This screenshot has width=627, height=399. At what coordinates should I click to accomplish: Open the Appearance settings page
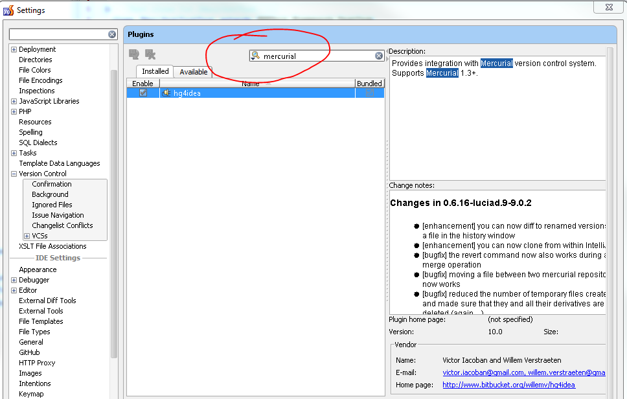[38, 270]
